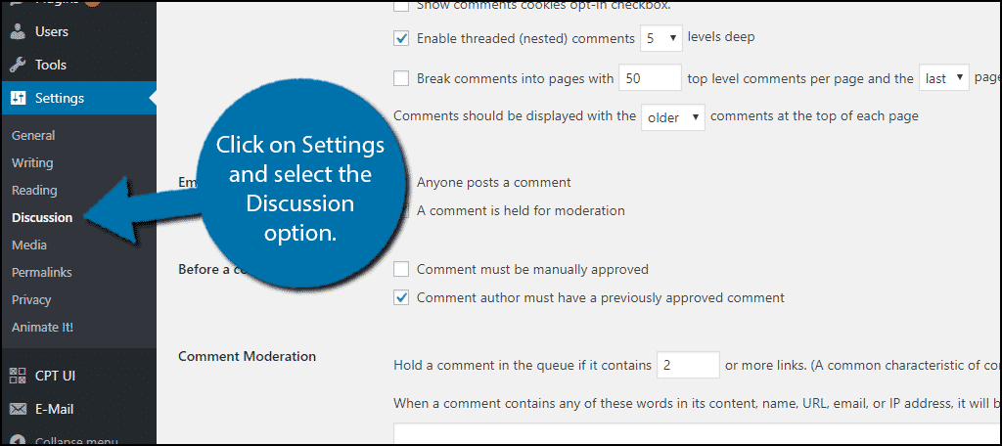The image size is (1002, 446).
Task: Click the CPT UI grid icon
Action: pos(18,374)
